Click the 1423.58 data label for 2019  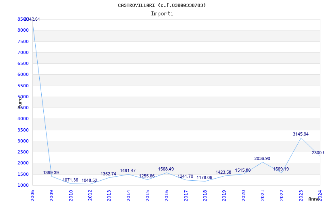click(224, 172)
